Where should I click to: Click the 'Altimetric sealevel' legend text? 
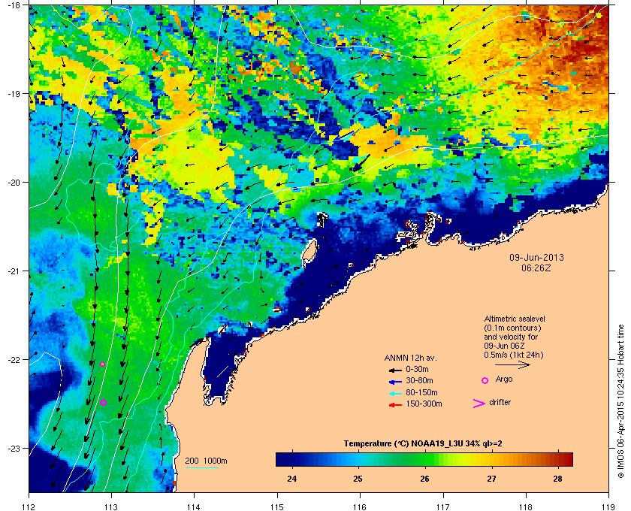point(515,319)
